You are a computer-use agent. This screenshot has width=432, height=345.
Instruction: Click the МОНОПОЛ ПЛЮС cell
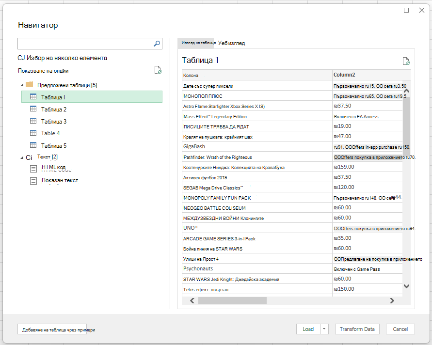(x=257, y=96)
